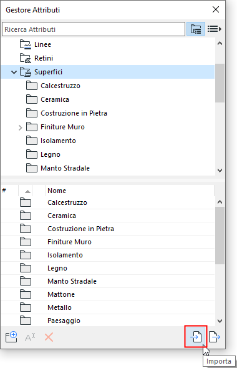
Task: Select Ceramica folder in the tree
Action: point(55,99)
